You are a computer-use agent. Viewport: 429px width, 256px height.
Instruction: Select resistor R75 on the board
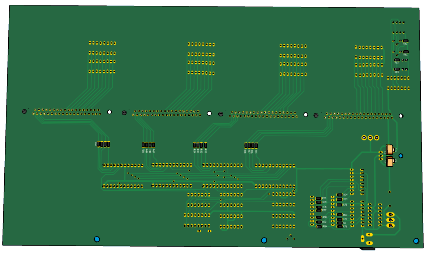click(x=318, y=199)
